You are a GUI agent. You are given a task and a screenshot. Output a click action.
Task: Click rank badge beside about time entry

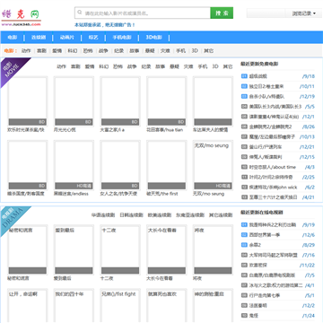244,167
